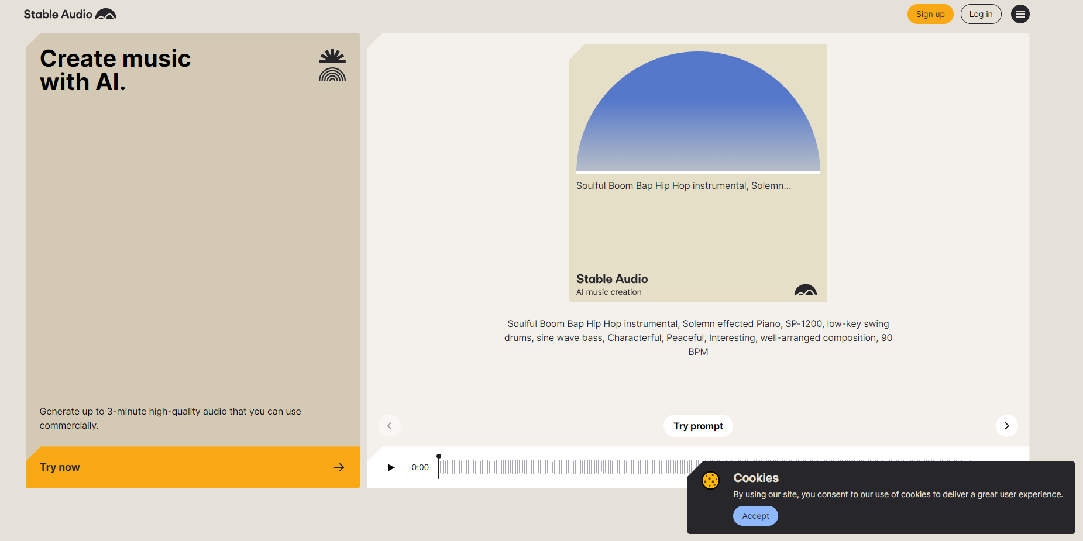Click the Sign up button
Viewport: 1083px width, 541px height.
click(x=930, y=14)
